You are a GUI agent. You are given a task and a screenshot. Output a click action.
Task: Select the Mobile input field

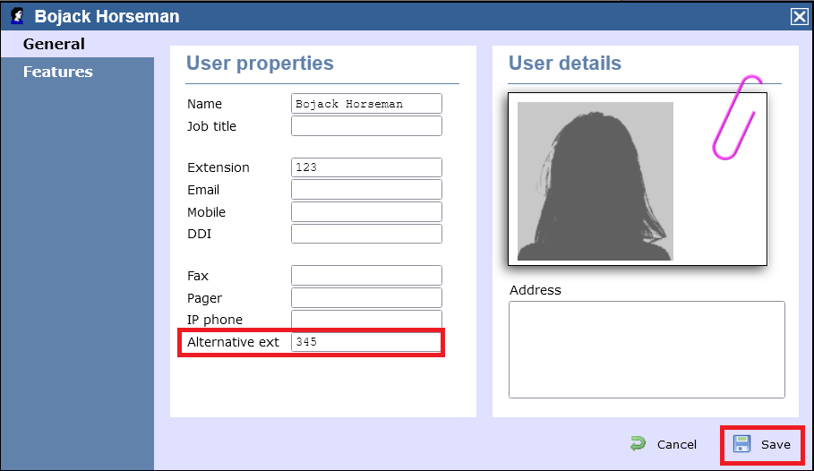(366, 212)
